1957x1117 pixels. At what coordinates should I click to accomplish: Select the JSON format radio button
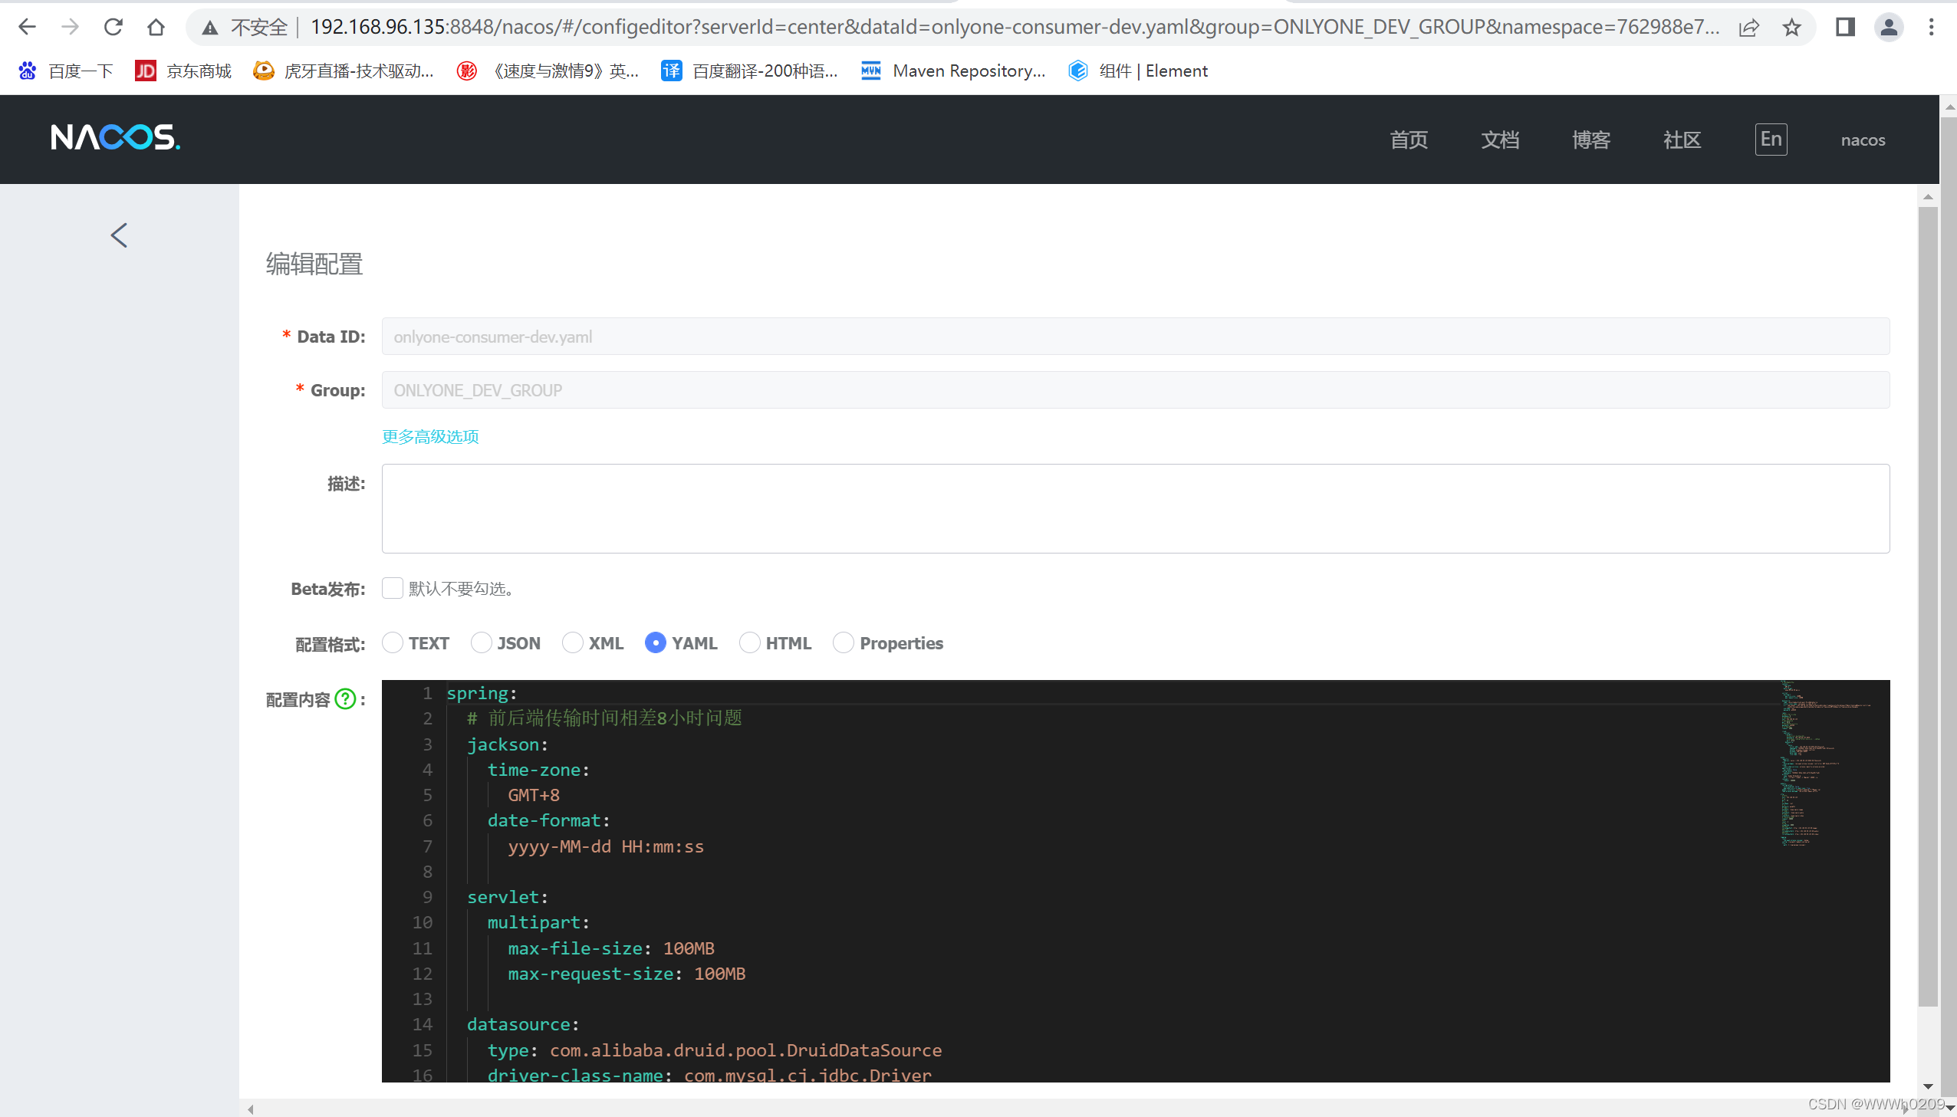481,643
